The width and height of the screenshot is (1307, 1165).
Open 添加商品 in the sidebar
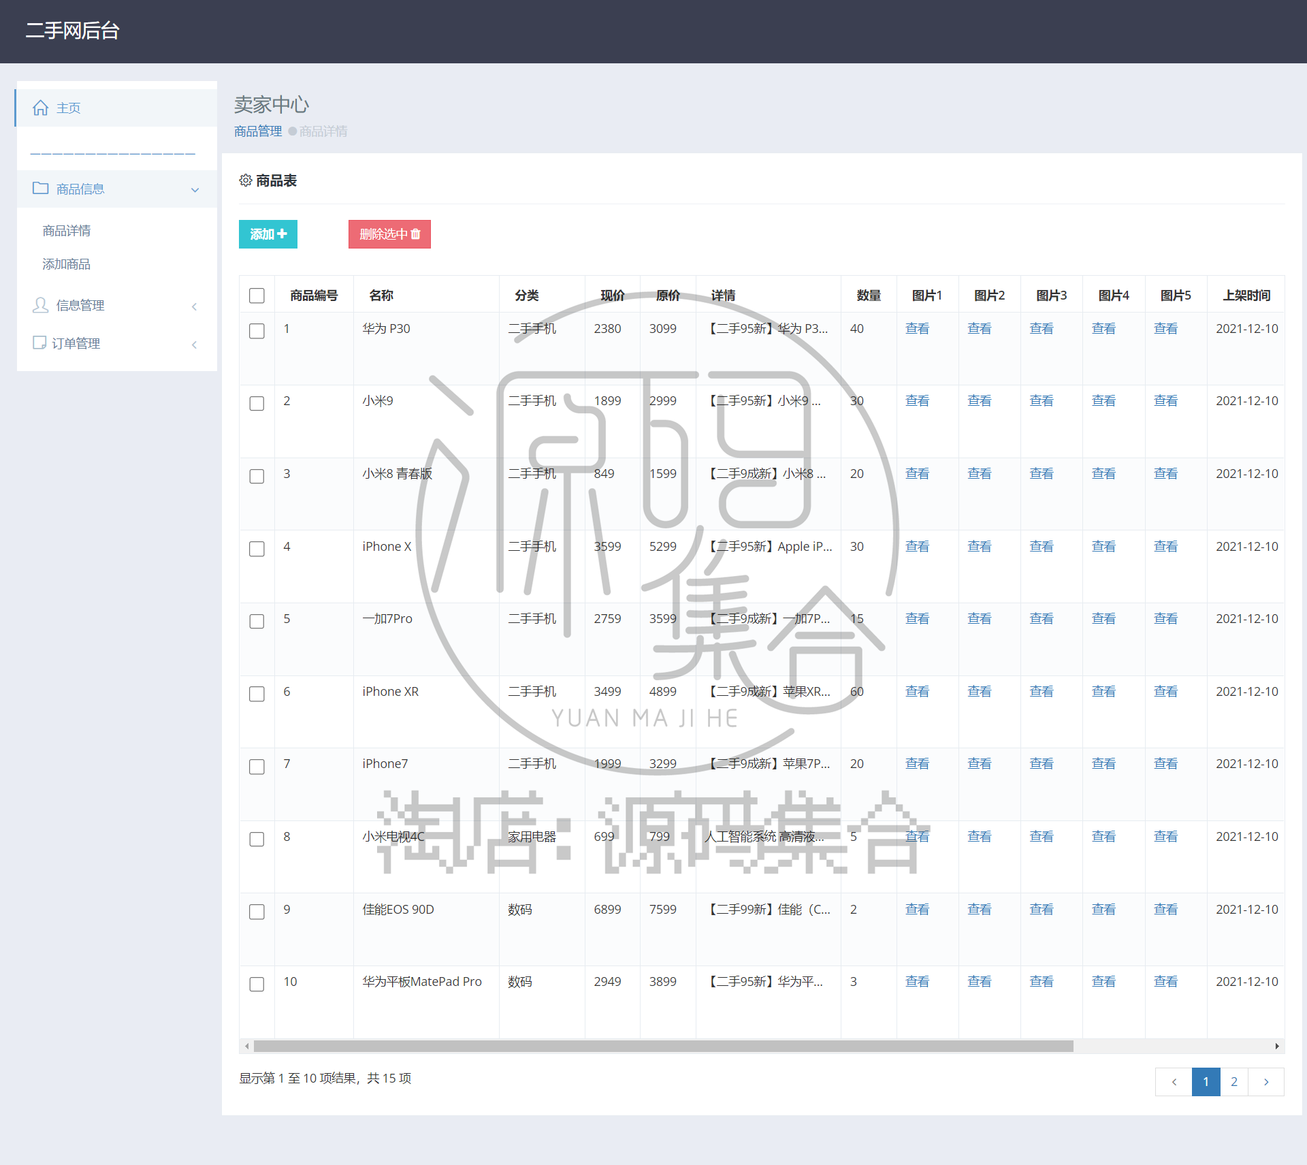click(x=67, y=264)
